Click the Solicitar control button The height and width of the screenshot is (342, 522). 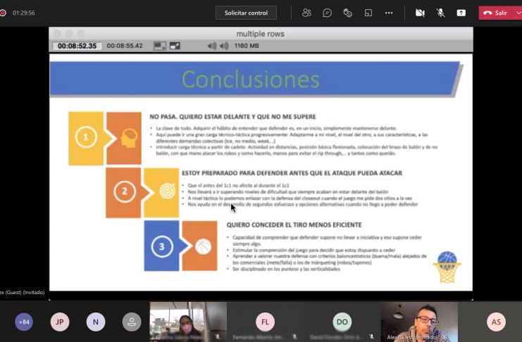[246, 13]
